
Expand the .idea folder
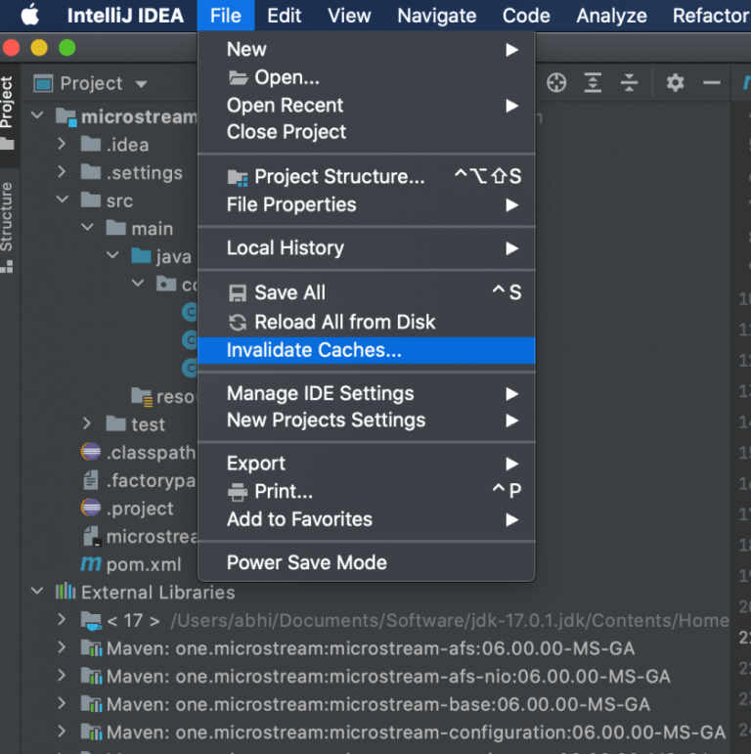[62, 144]
